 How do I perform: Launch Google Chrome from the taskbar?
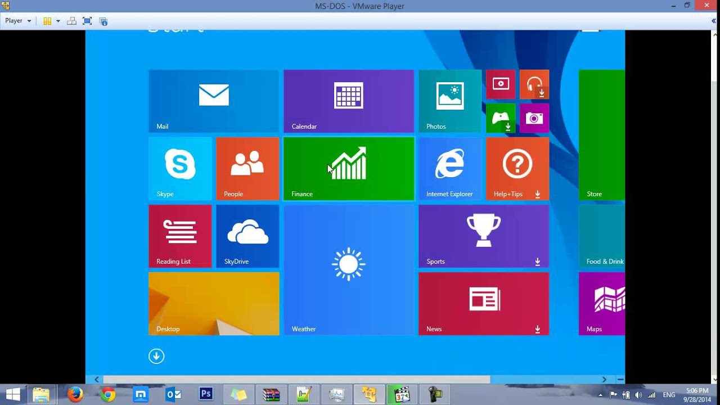click(x=108, y=395)
